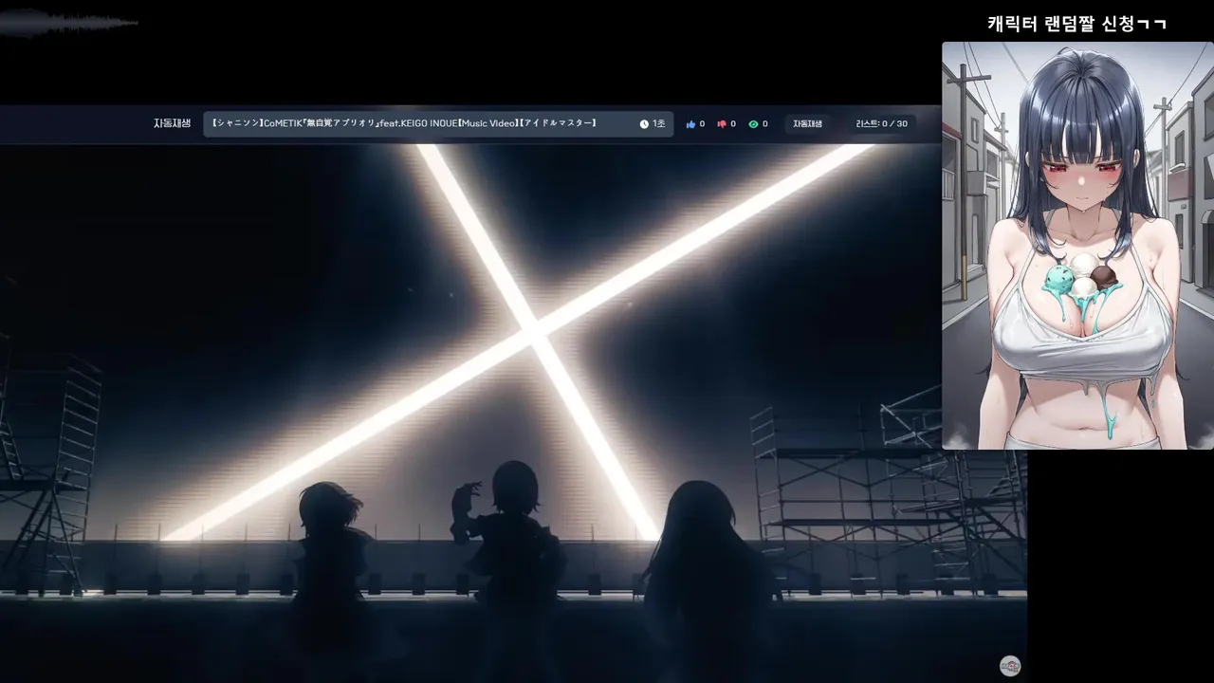Click the clock icon beside 1초
Image resolution: width=1214 pixels, height=683 pixels.
(x=644, y=124)
